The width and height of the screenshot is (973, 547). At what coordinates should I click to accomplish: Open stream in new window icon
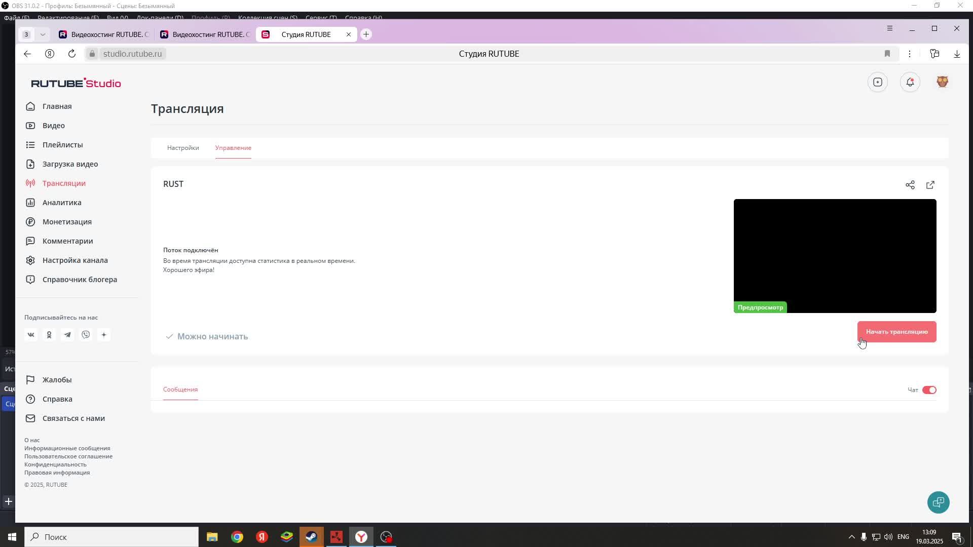pos(930,185)
